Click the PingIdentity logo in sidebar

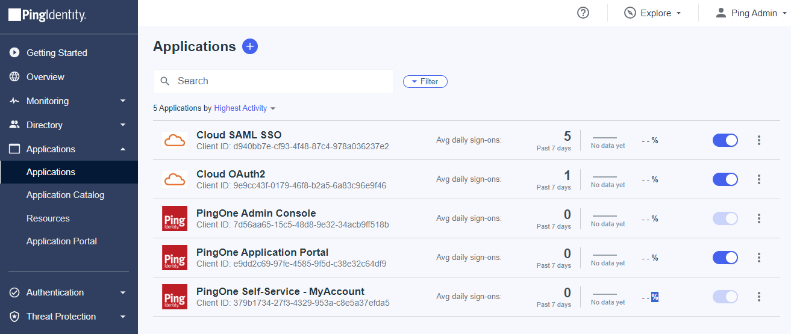tap(48, 16)
